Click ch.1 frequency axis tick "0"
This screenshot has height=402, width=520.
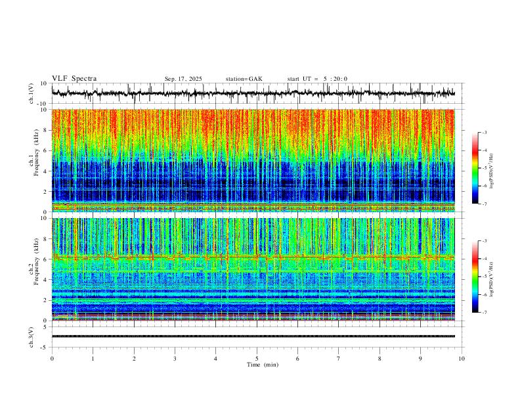(x=46, y=212)
